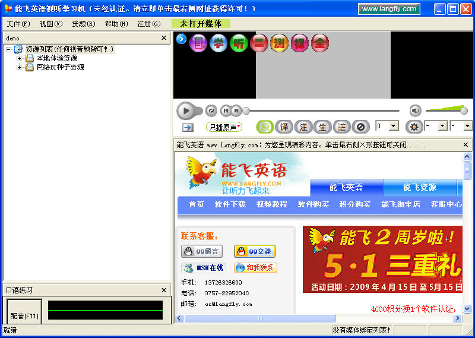The image size is (475, 338).
Task: Start playback with the Play button
Action: tap(185, 111)
